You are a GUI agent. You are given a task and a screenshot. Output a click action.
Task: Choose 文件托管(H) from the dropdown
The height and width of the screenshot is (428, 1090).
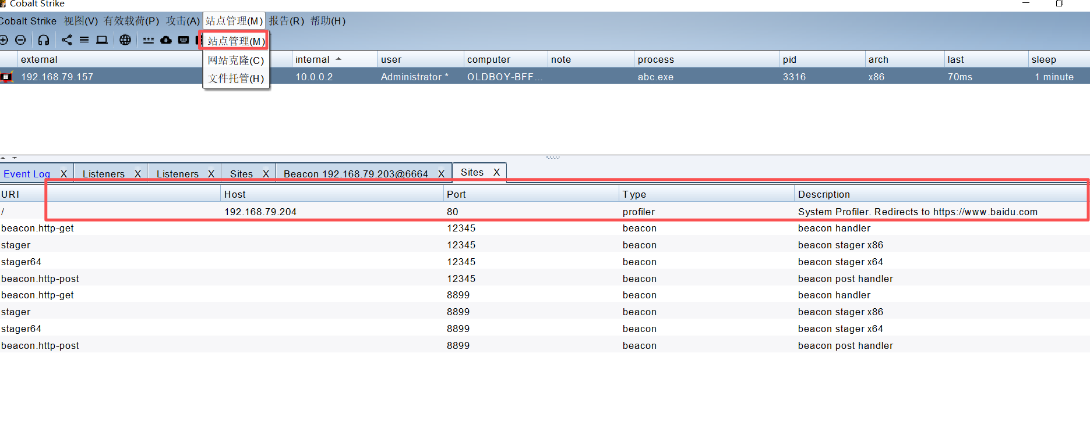(x=236, y=79)
